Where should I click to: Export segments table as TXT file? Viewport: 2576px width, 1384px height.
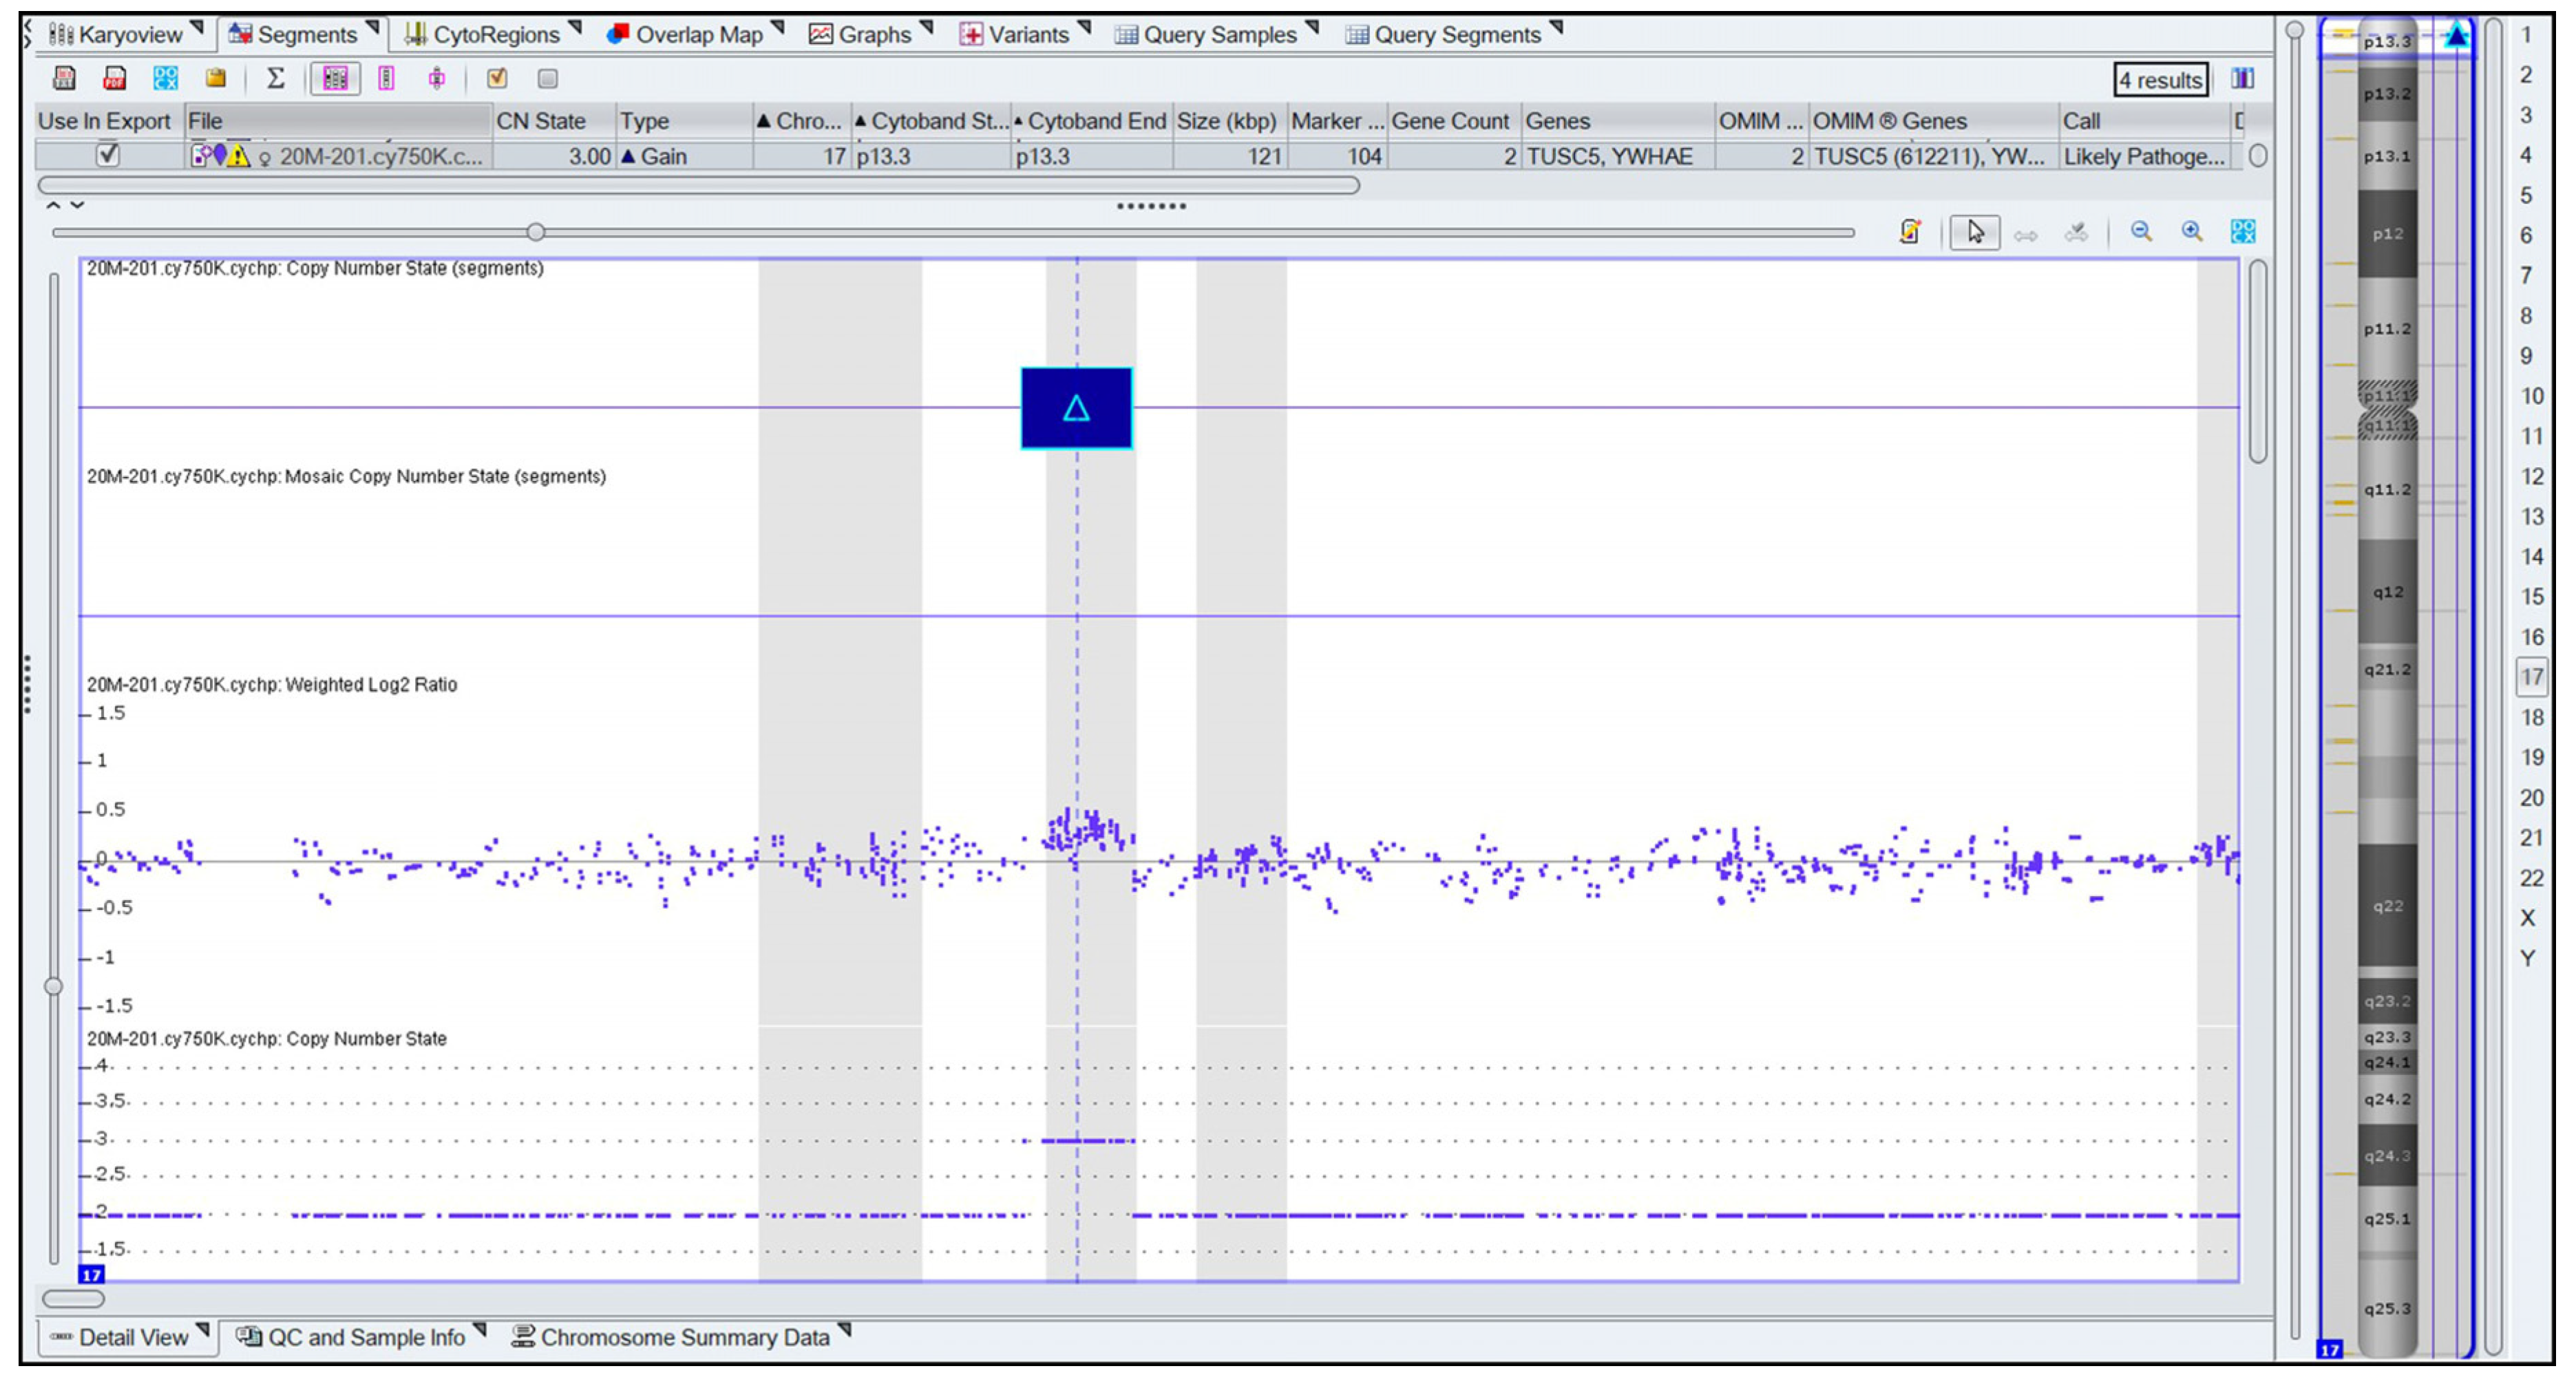tap(64, 78)
